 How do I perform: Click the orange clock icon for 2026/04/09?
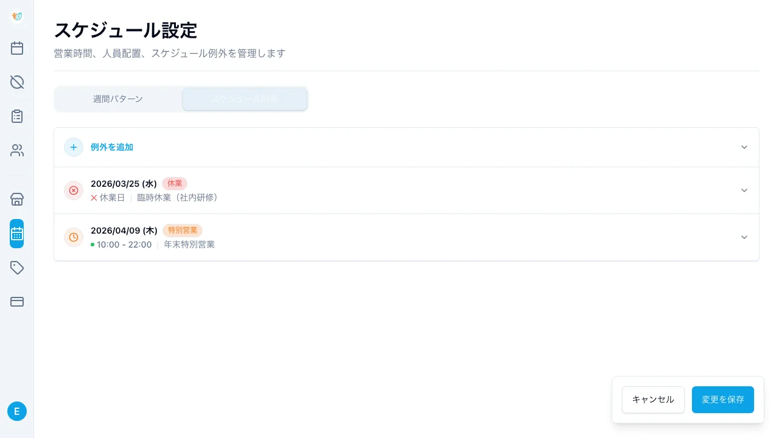click(x=74, y=237)
